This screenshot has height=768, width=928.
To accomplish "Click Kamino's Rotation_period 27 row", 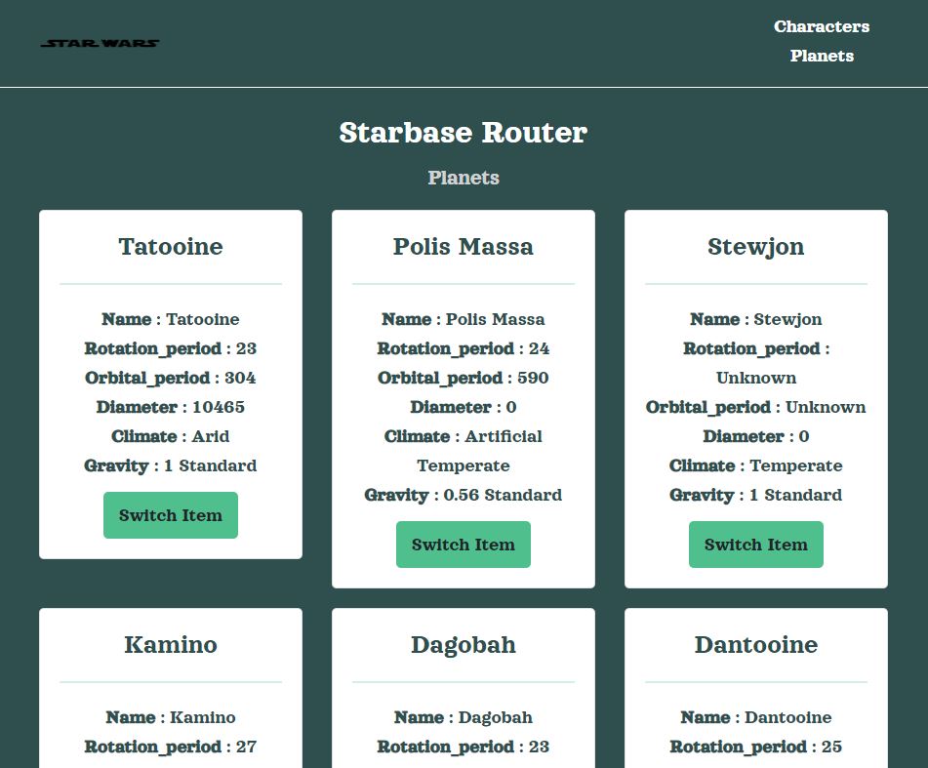I will coord(171,747).
